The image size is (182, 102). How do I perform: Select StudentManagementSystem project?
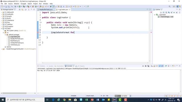15,49
